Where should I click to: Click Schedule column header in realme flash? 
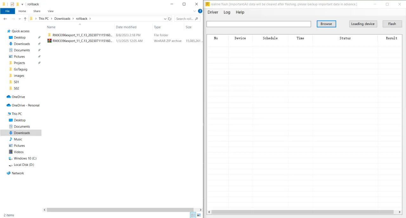click(x=270, y=38)
